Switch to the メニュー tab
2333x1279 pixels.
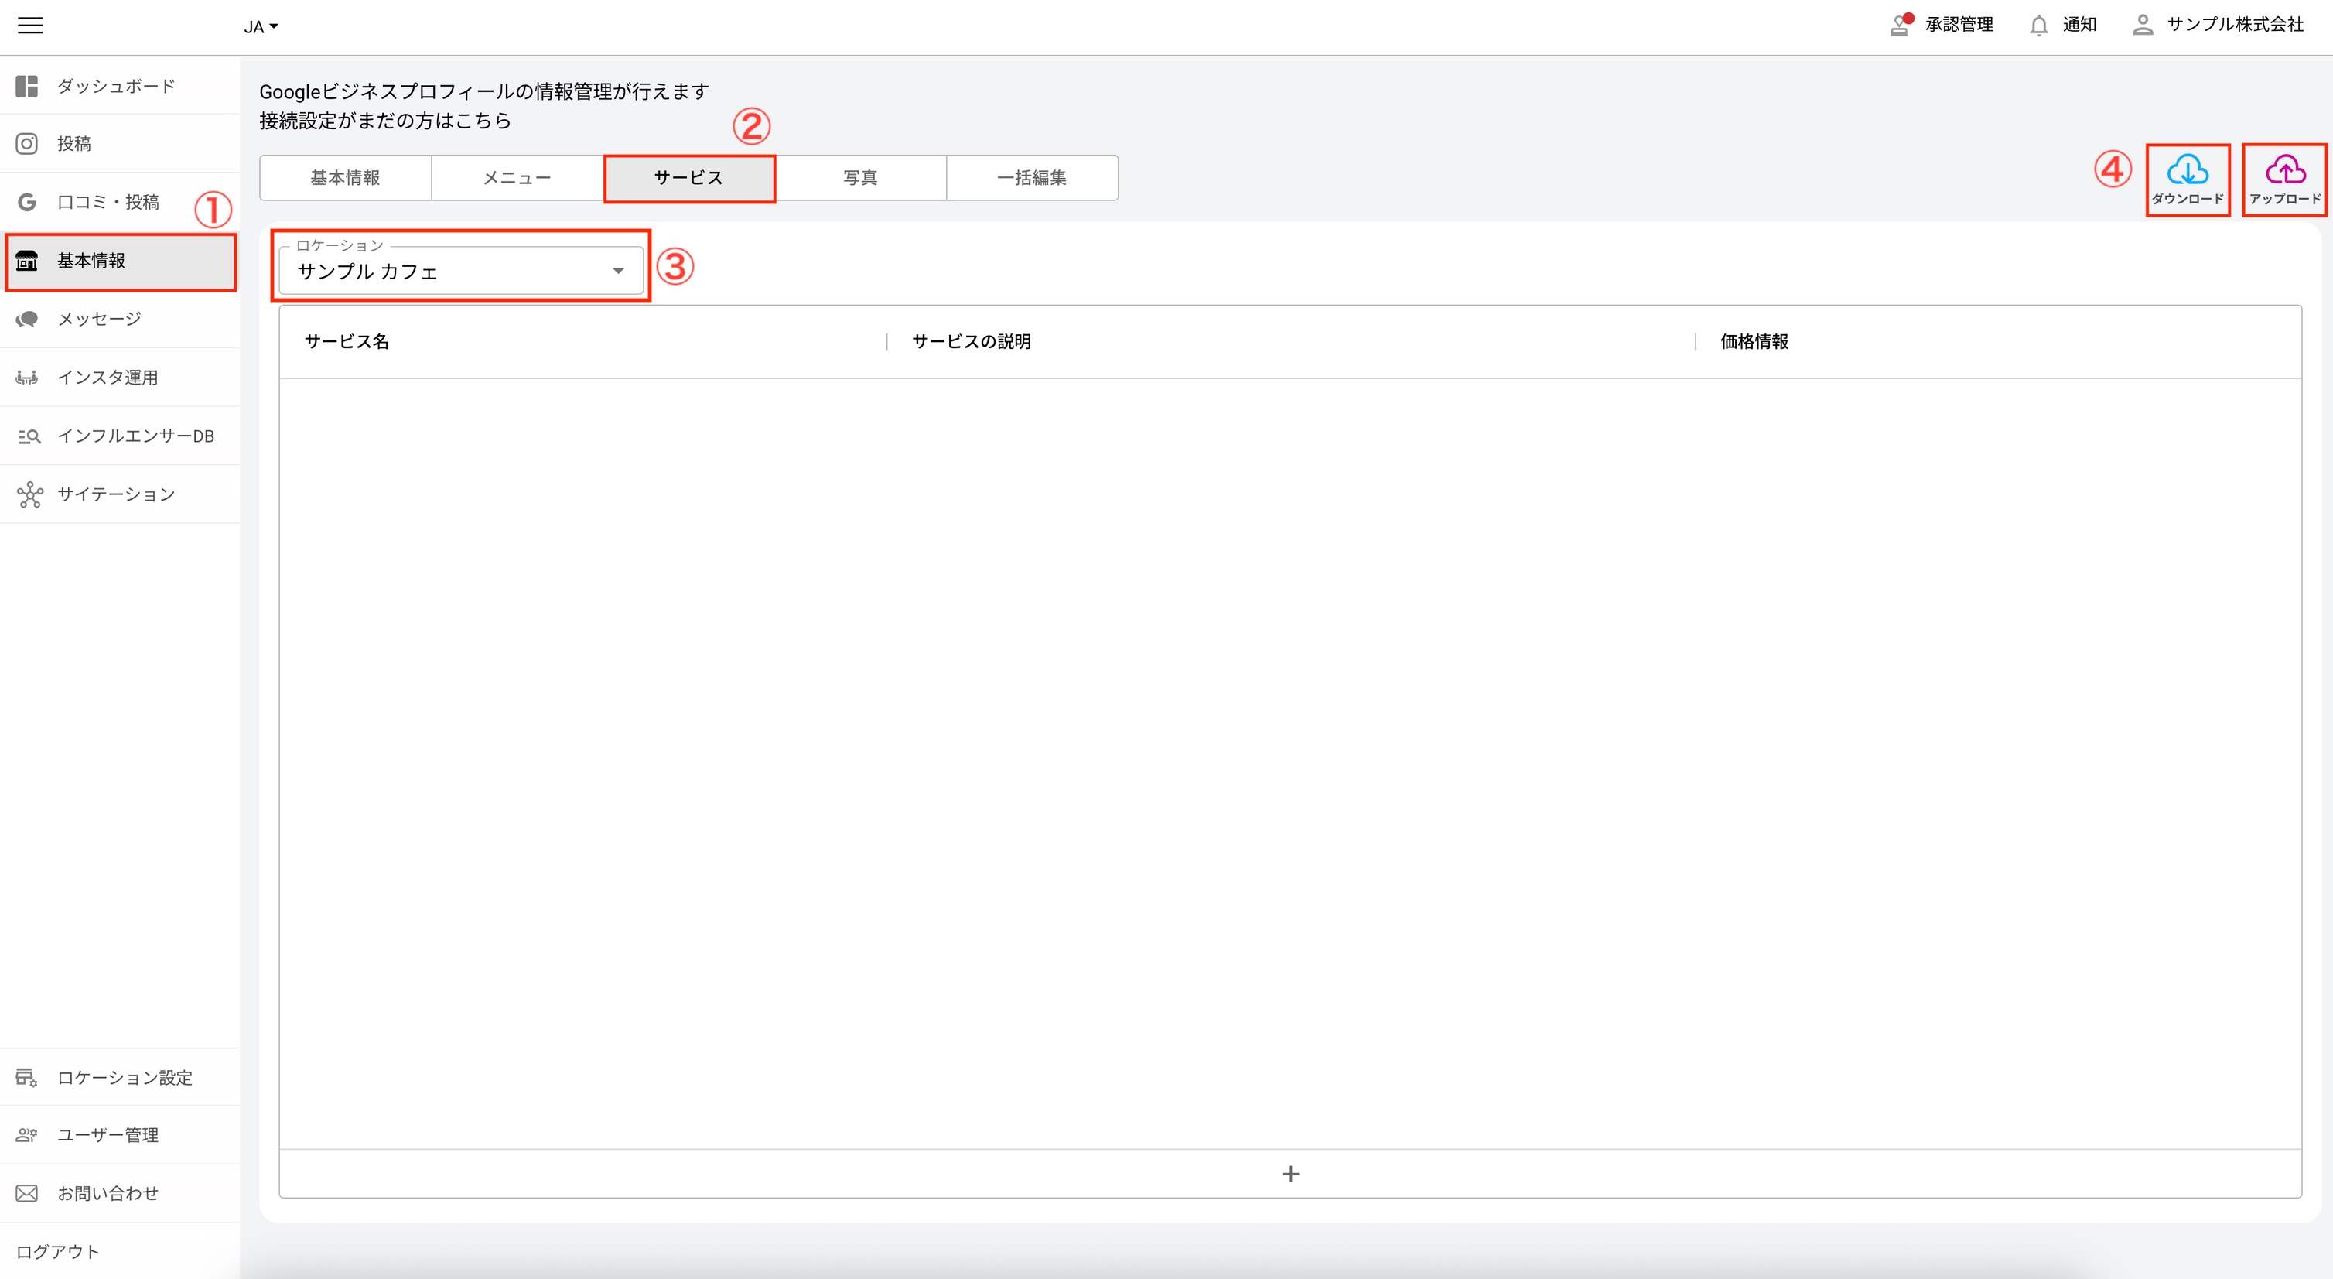[517, 177]
